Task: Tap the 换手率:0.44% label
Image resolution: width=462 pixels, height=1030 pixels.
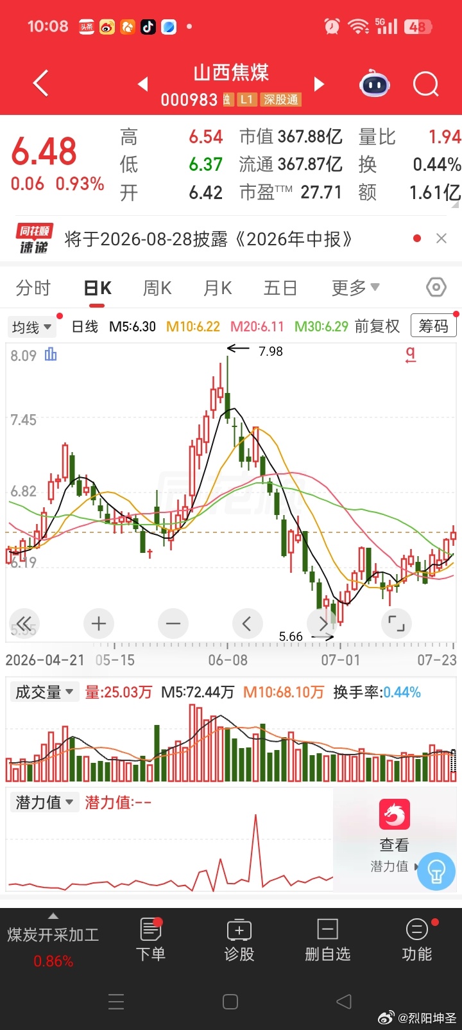Action: (377, 692)
